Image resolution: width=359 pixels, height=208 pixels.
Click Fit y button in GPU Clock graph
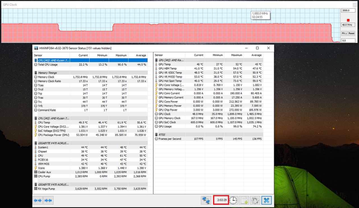tap(344, 33)
